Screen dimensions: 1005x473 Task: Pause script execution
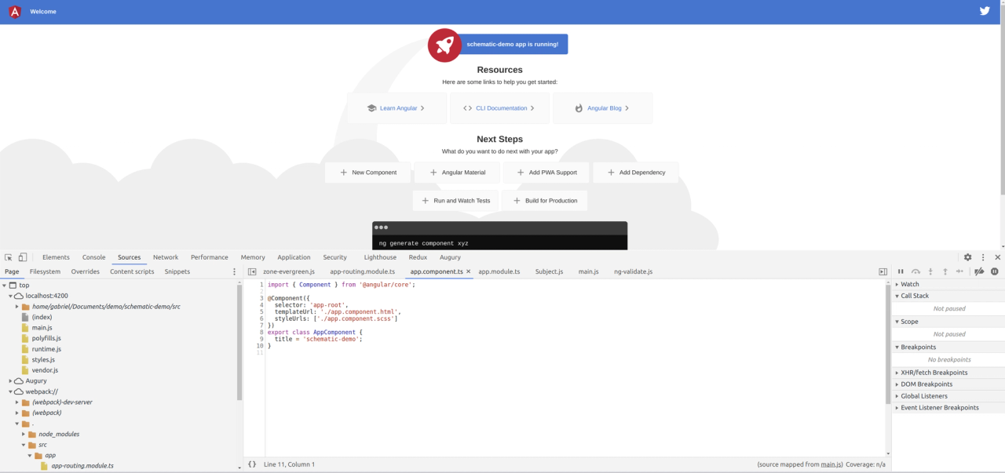901,271
